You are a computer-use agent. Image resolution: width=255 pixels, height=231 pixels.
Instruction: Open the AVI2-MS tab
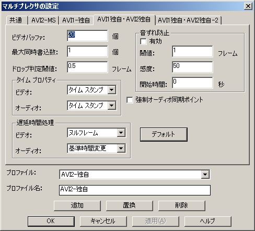point(43,20)
